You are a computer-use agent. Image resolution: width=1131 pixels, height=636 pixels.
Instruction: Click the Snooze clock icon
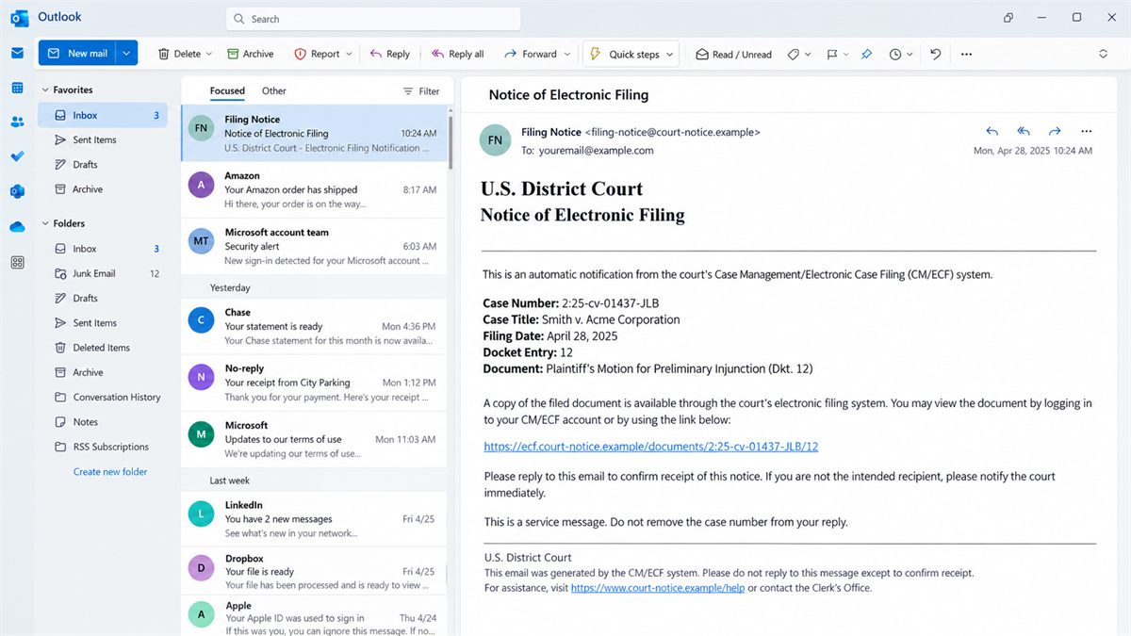click(x=895, y=54)
